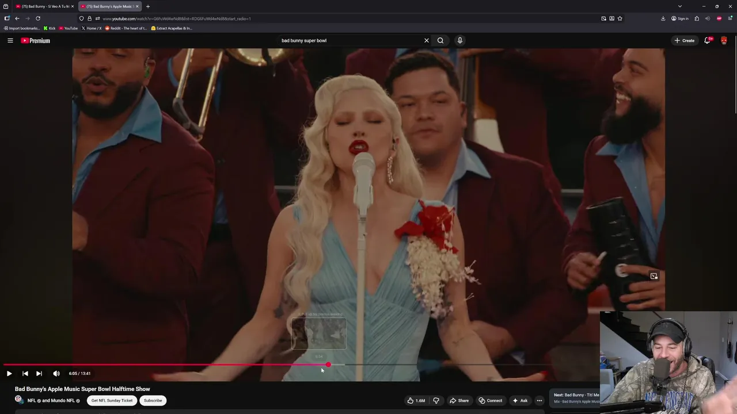737x414 pixels.
Task: Mute the video volume
Action: [56, 374]
